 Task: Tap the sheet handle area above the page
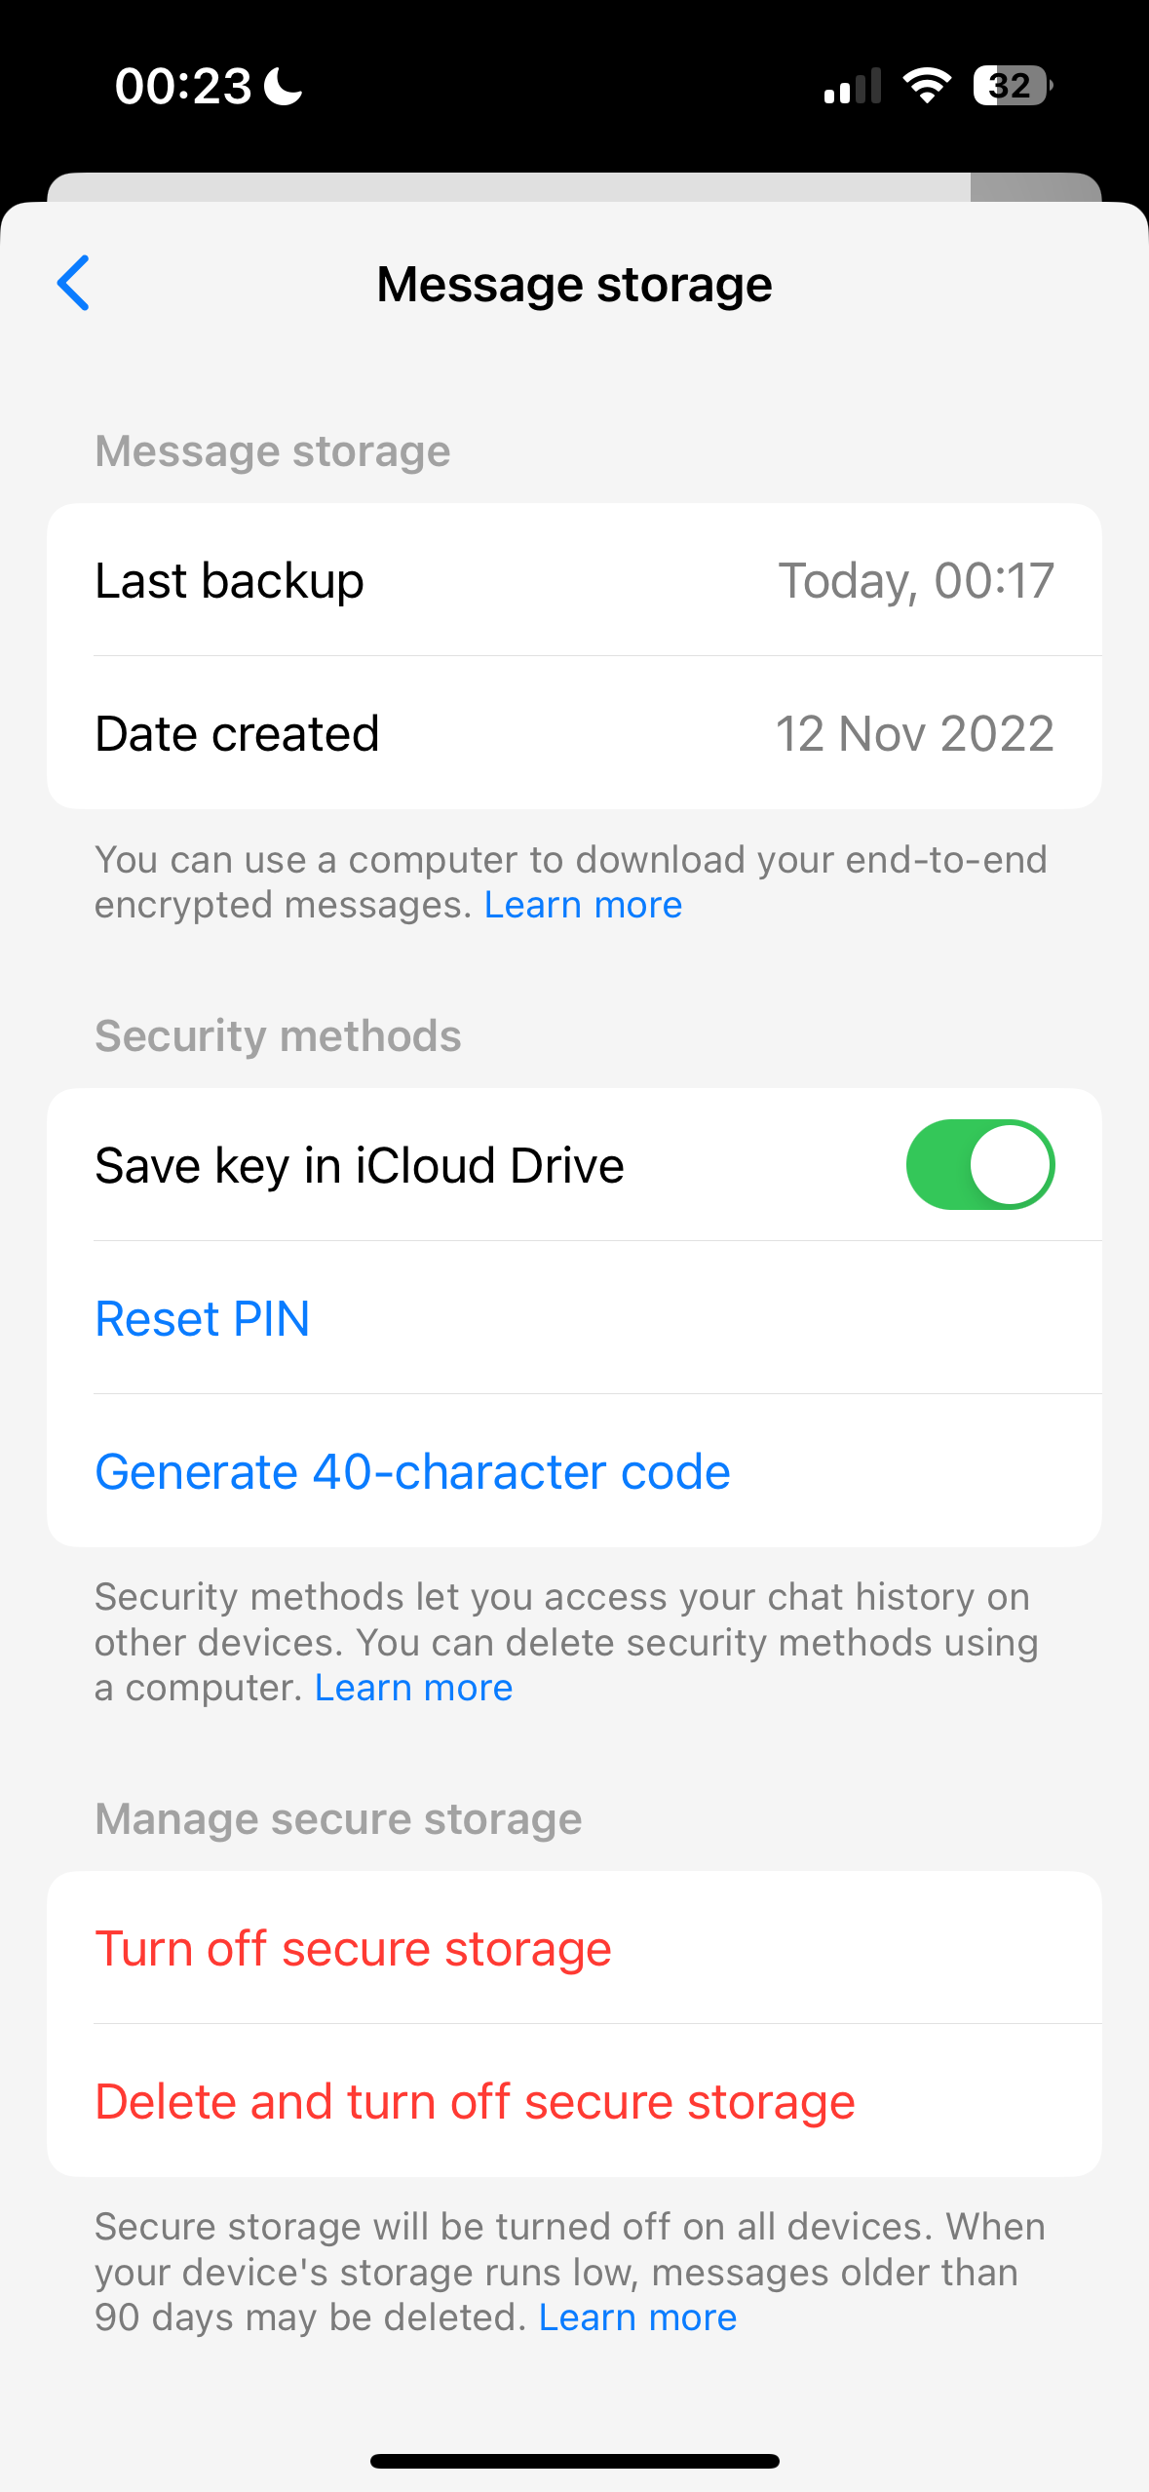[574, 187]
